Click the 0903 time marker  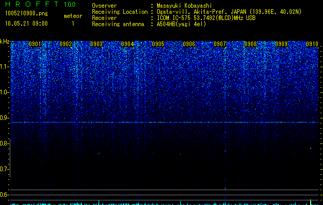point(97,44)
